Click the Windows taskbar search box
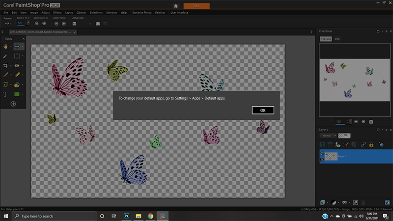This screenshot has width=393, height=221. point(49,216)
